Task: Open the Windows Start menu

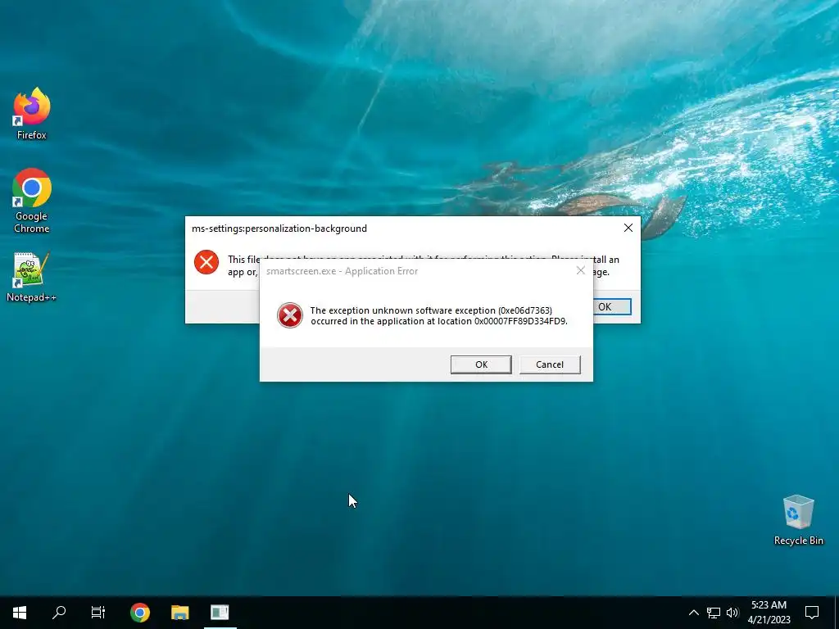Action: tap(20, 613)
